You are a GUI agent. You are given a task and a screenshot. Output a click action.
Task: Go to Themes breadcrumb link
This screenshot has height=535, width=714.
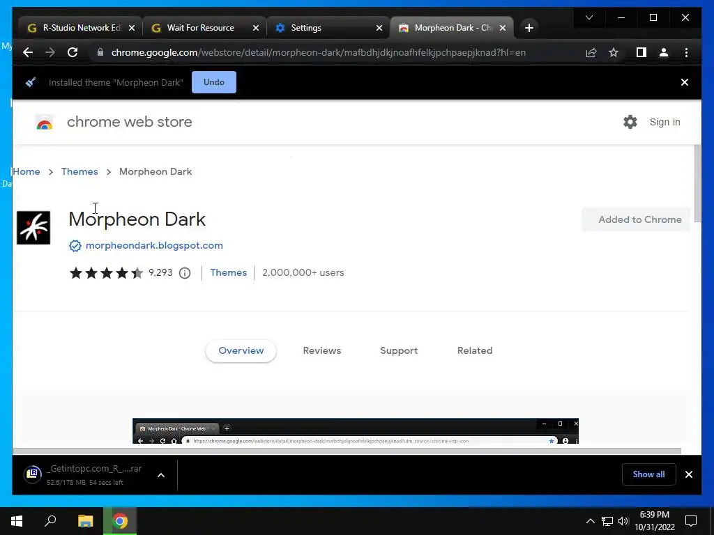coord(79,171)
